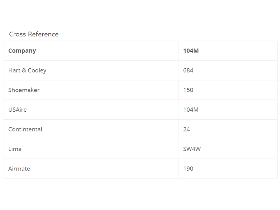
Task: Click USAire's 104M model value
Action: point(191,110)
